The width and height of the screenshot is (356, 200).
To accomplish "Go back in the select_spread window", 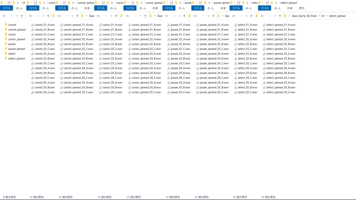I will coord(262,16).
